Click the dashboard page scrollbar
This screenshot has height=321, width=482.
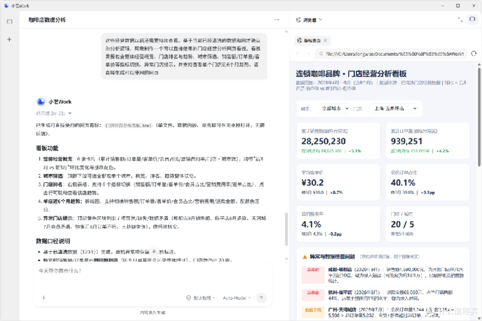[x=479, y=117]
